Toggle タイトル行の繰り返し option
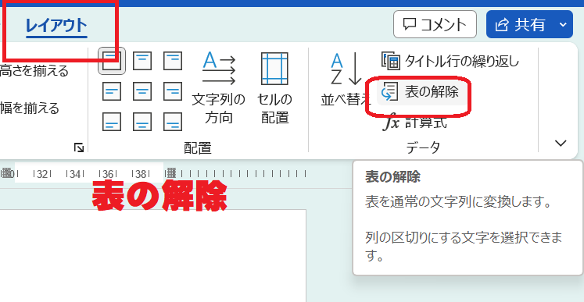This screenshot has width=584, height=302. click(450, 62)
